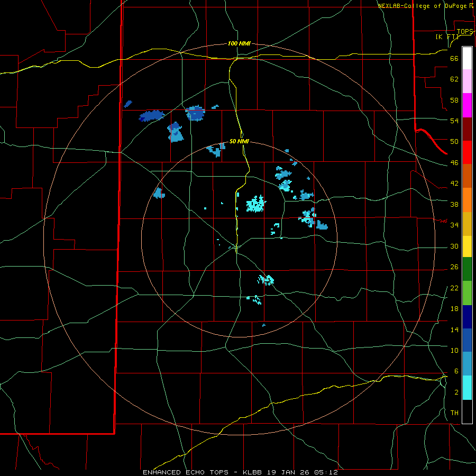The width and height of the screenshot is (476, 476).
Task: Click the legend value 50
Action: (x=454, y=142)
